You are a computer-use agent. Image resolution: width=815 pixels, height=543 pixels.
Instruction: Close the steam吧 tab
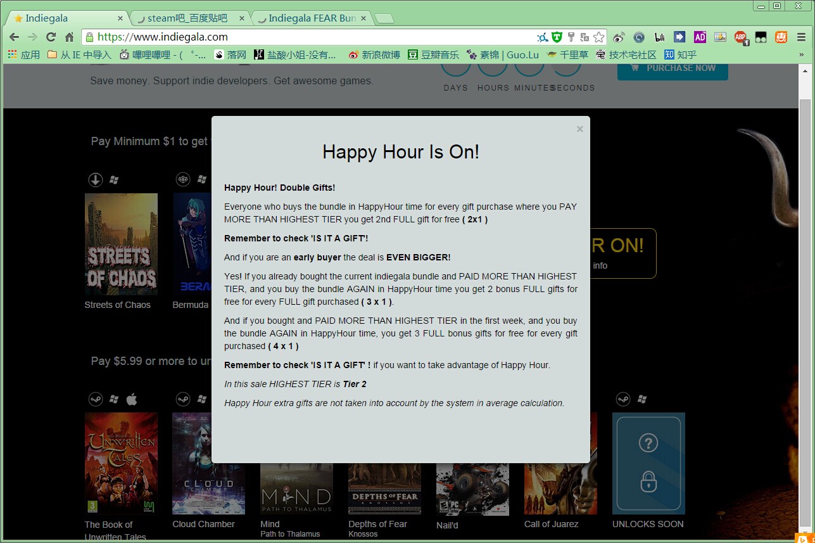(243, 18)
